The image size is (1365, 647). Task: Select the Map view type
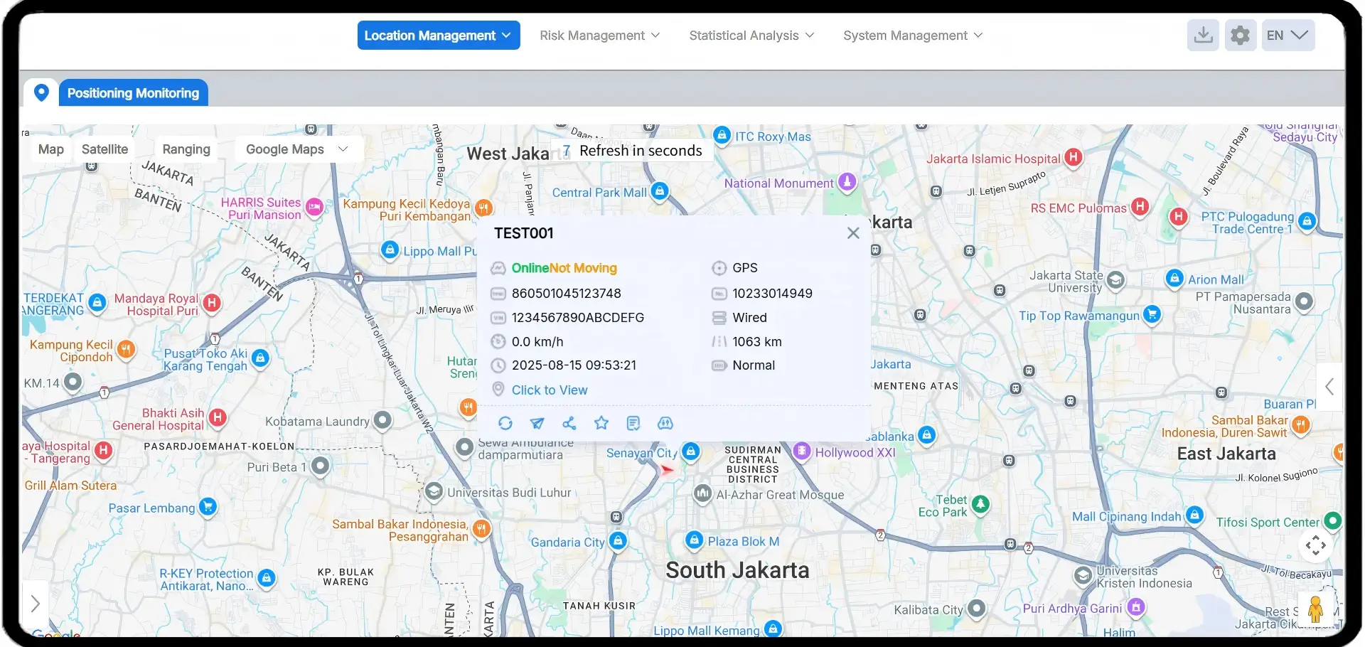[51, 149]
